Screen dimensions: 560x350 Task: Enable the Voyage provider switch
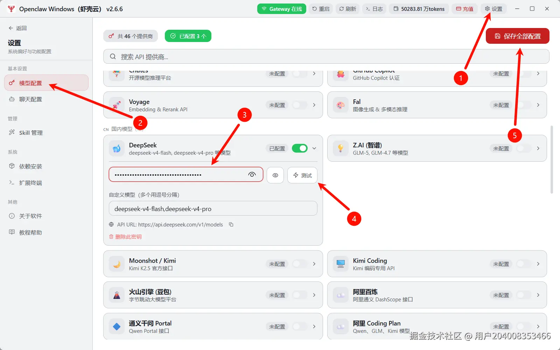300,105
